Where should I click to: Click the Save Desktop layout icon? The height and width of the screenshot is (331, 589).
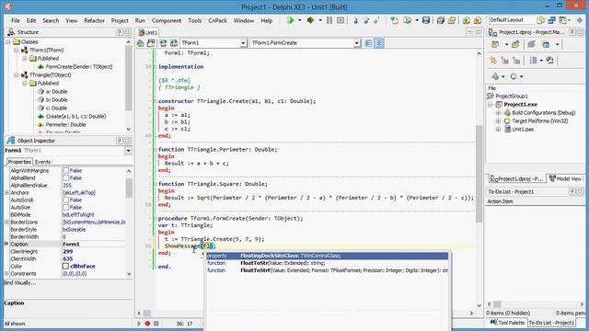(540, 20)
